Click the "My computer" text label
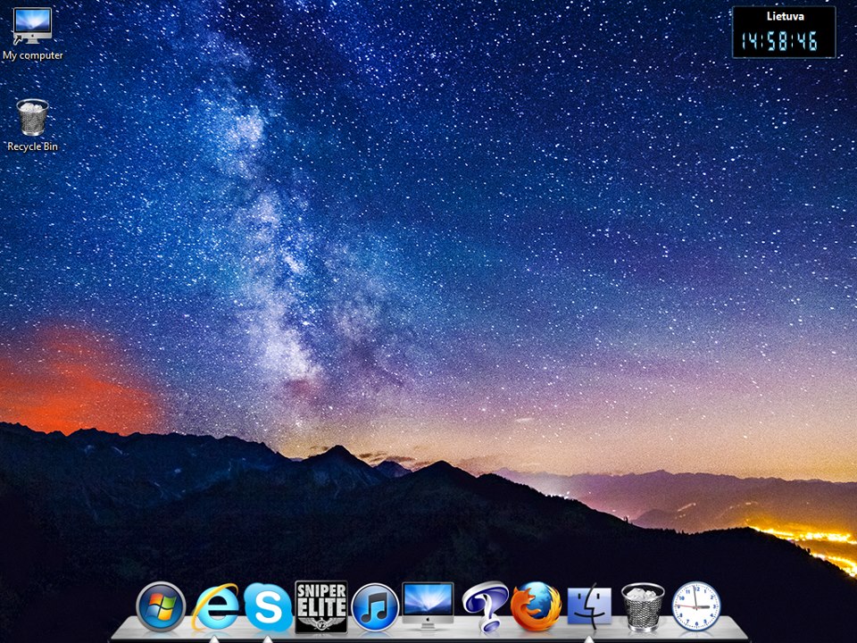 (x=33, y=55)
